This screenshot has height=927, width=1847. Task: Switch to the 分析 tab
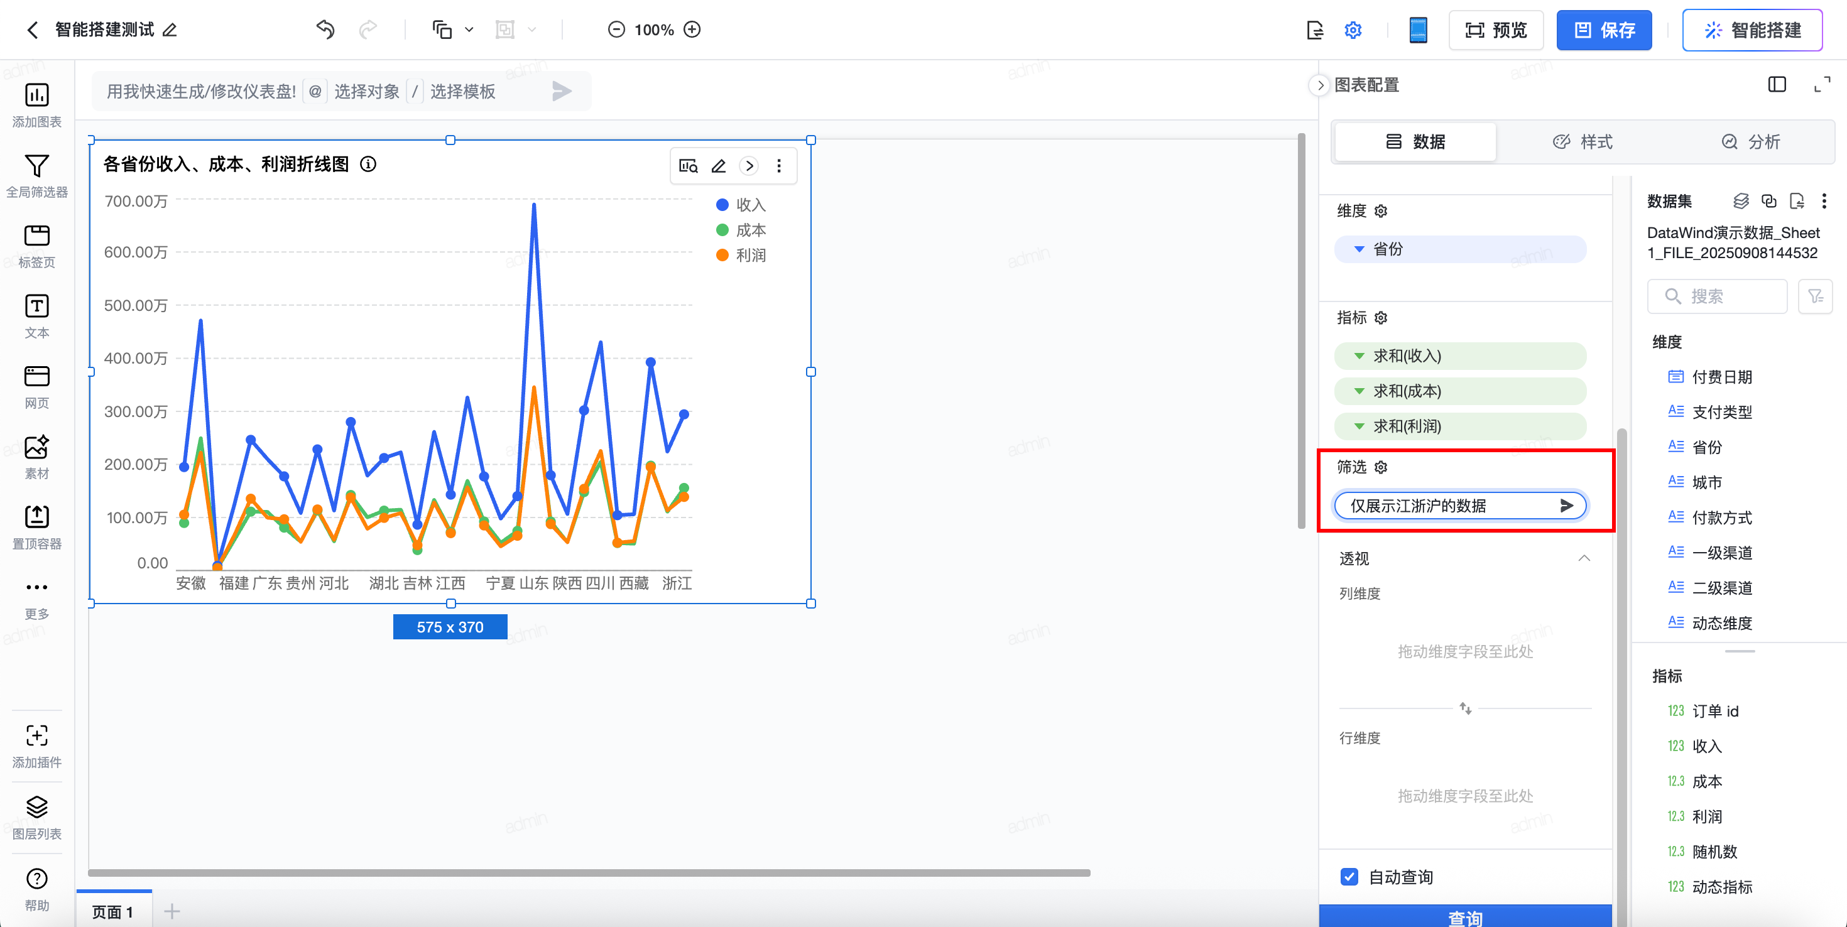click(1750, 142)
